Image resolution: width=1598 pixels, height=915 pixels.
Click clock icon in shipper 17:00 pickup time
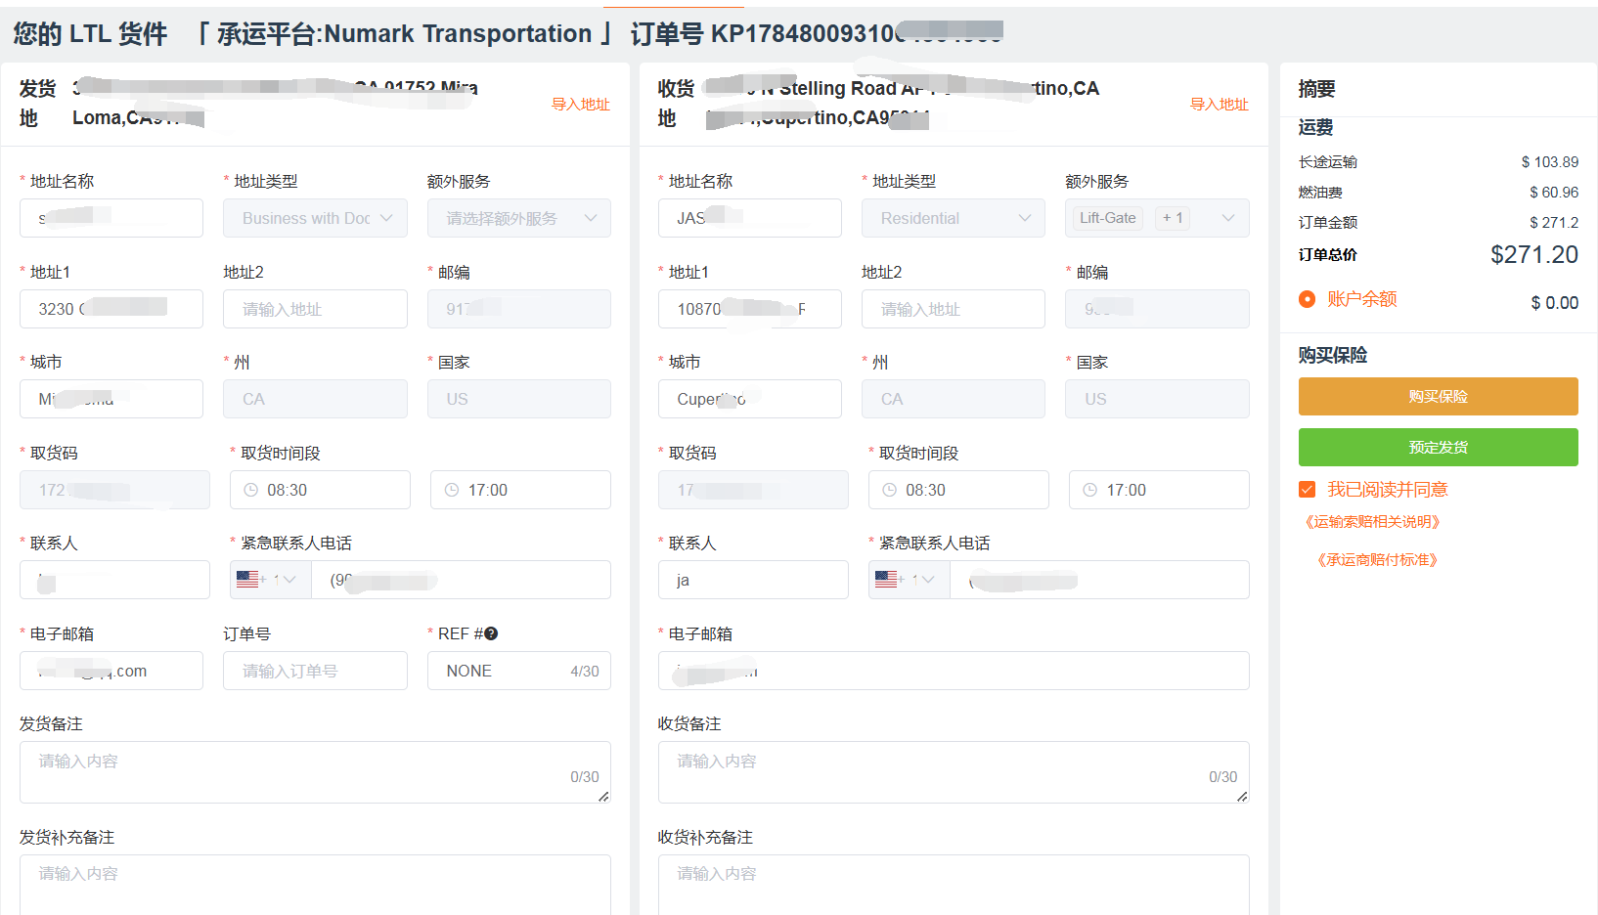[x=452, y=490]
